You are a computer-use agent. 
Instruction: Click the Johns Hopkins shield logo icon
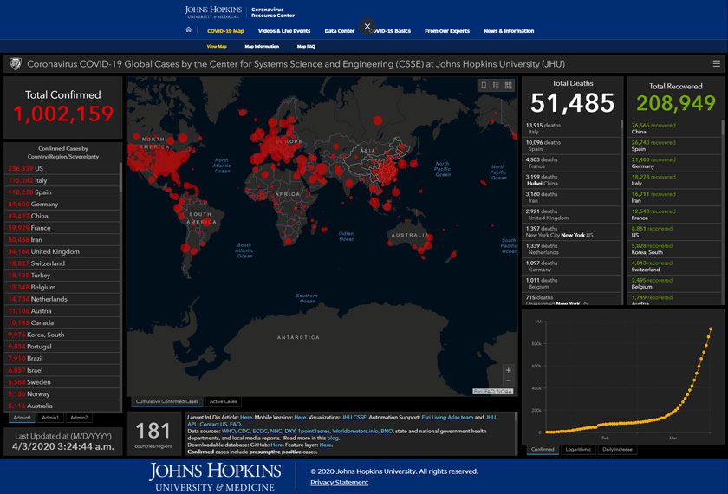pyautogui.click(x=15, y=64)
